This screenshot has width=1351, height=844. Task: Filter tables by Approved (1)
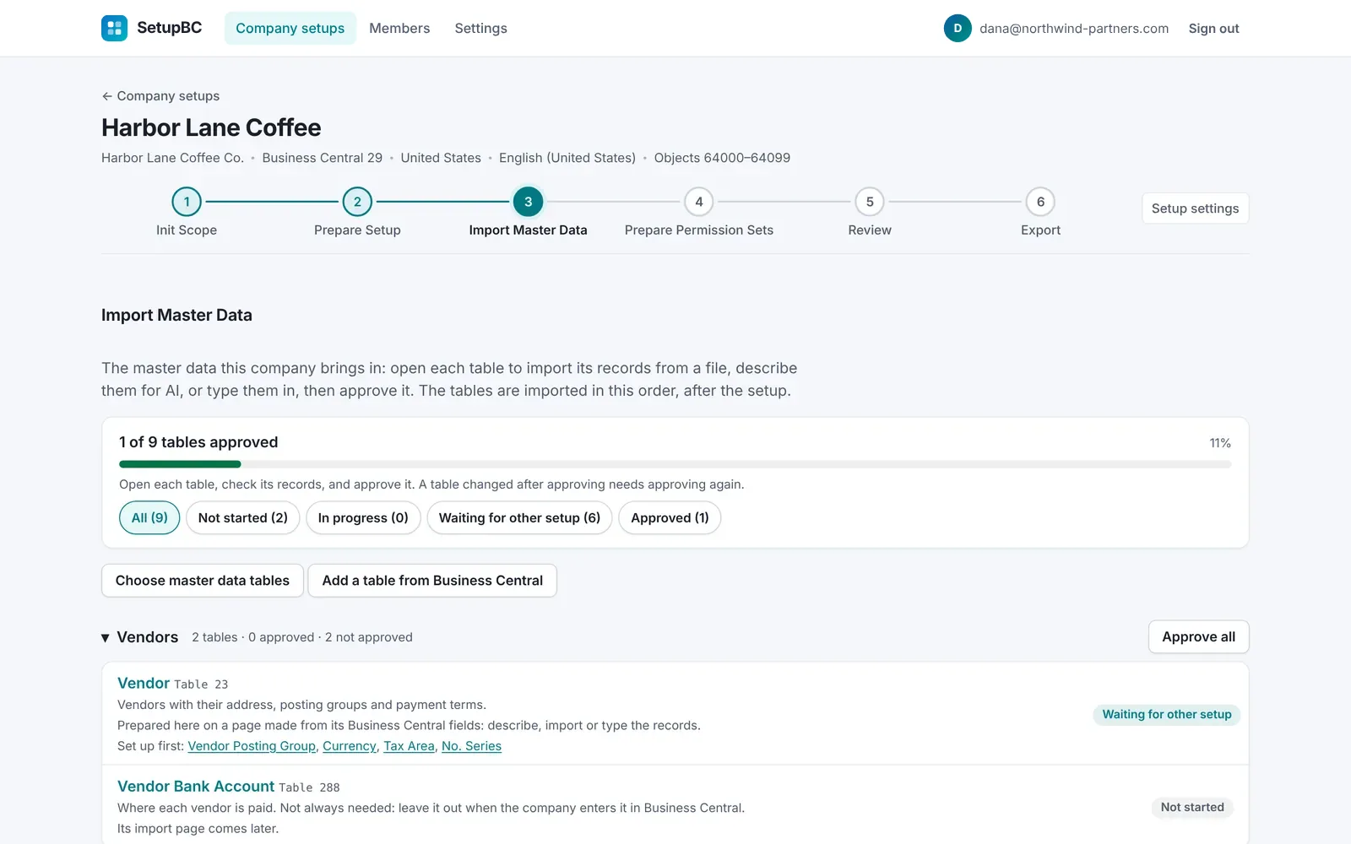670,518
